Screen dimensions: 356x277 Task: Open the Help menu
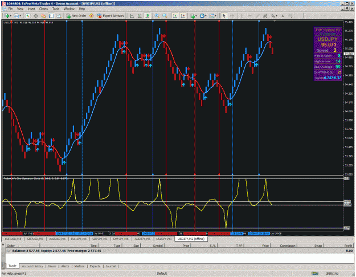tap(82, 9)
